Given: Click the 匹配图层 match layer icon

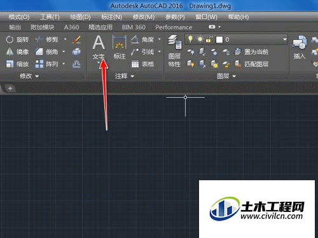Looking at the screenshot, I should click(238, 64).
